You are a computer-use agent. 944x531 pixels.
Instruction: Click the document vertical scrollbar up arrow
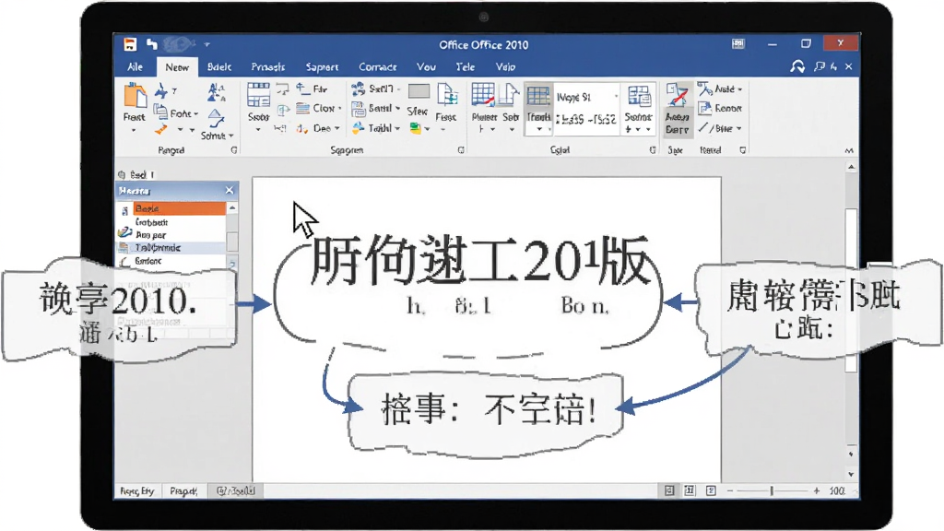click(851, 168)
